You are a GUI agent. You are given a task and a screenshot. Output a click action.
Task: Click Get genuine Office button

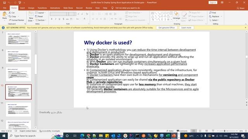[167, 27]
